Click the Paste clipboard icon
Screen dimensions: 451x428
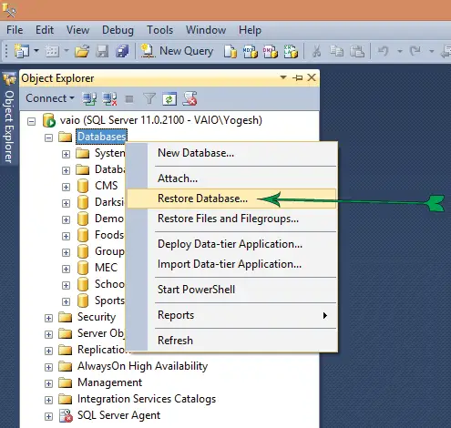pyautogui.click(x=357, y=51)
